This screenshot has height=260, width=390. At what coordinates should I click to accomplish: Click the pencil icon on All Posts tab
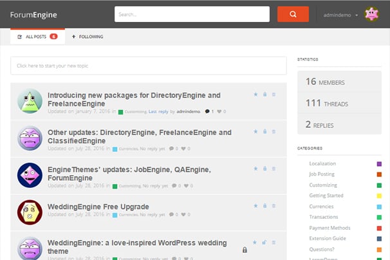pos(19,37)
